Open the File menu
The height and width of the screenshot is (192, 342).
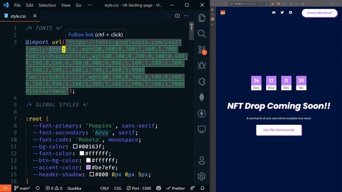[18, 5]
